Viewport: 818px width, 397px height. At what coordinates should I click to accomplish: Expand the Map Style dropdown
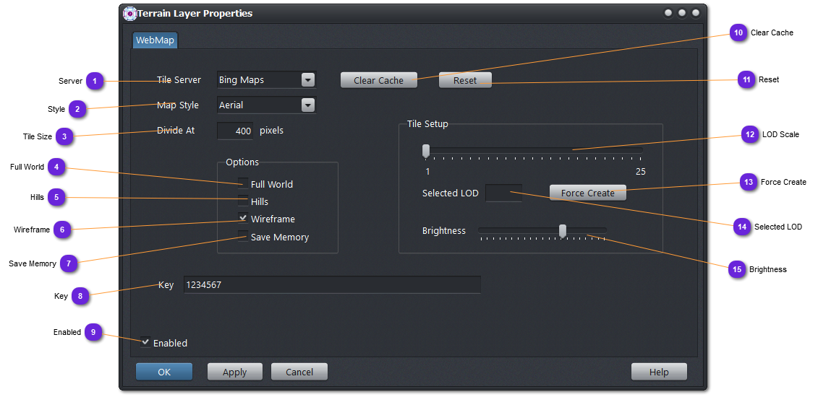308,105
